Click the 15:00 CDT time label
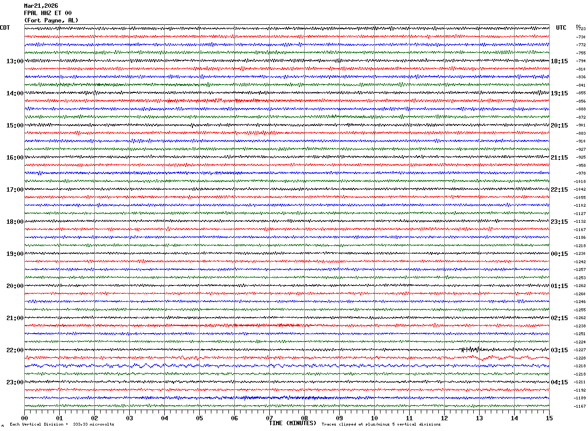This screenshot has height=431, width=588. tap(15, 126)
